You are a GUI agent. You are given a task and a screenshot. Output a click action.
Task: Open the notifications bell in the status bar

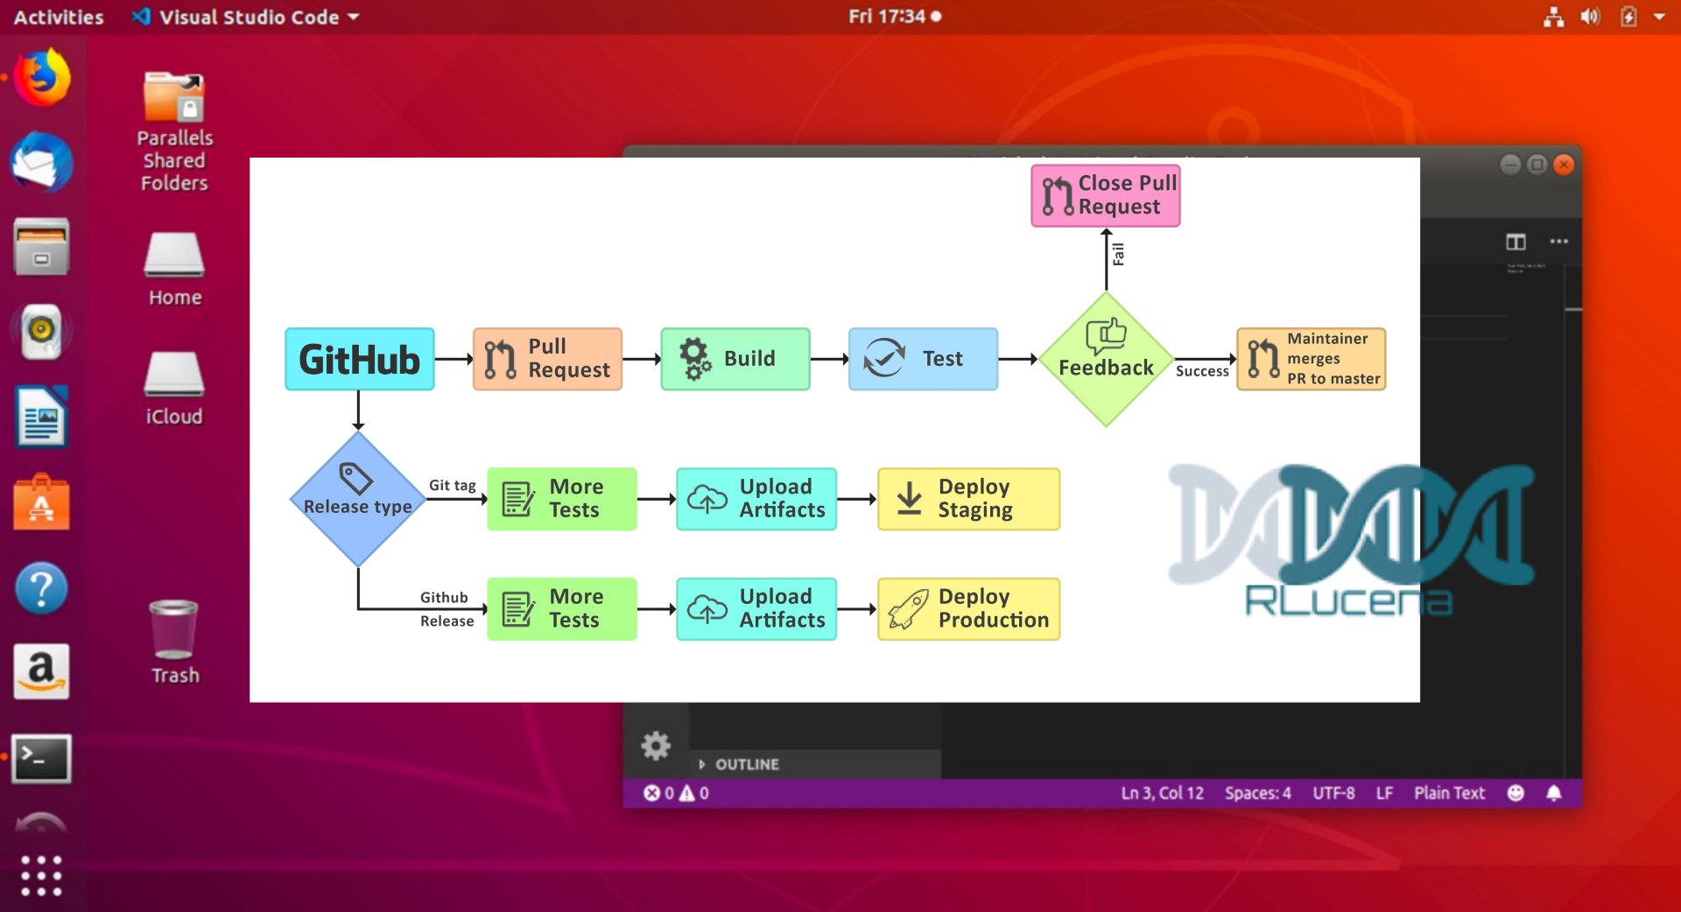[1554, 793]
